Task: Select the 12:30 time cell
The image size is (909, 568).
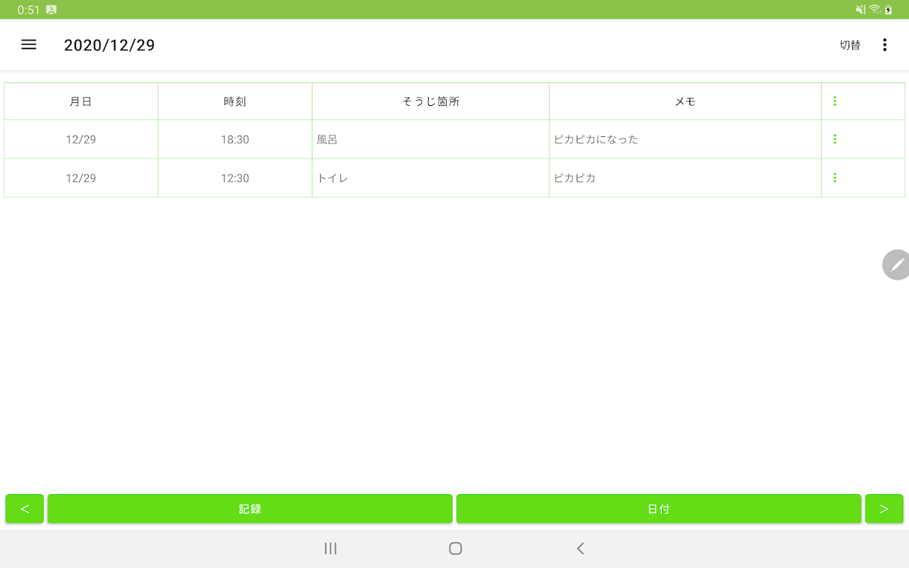Action: [x=235, y=177]
